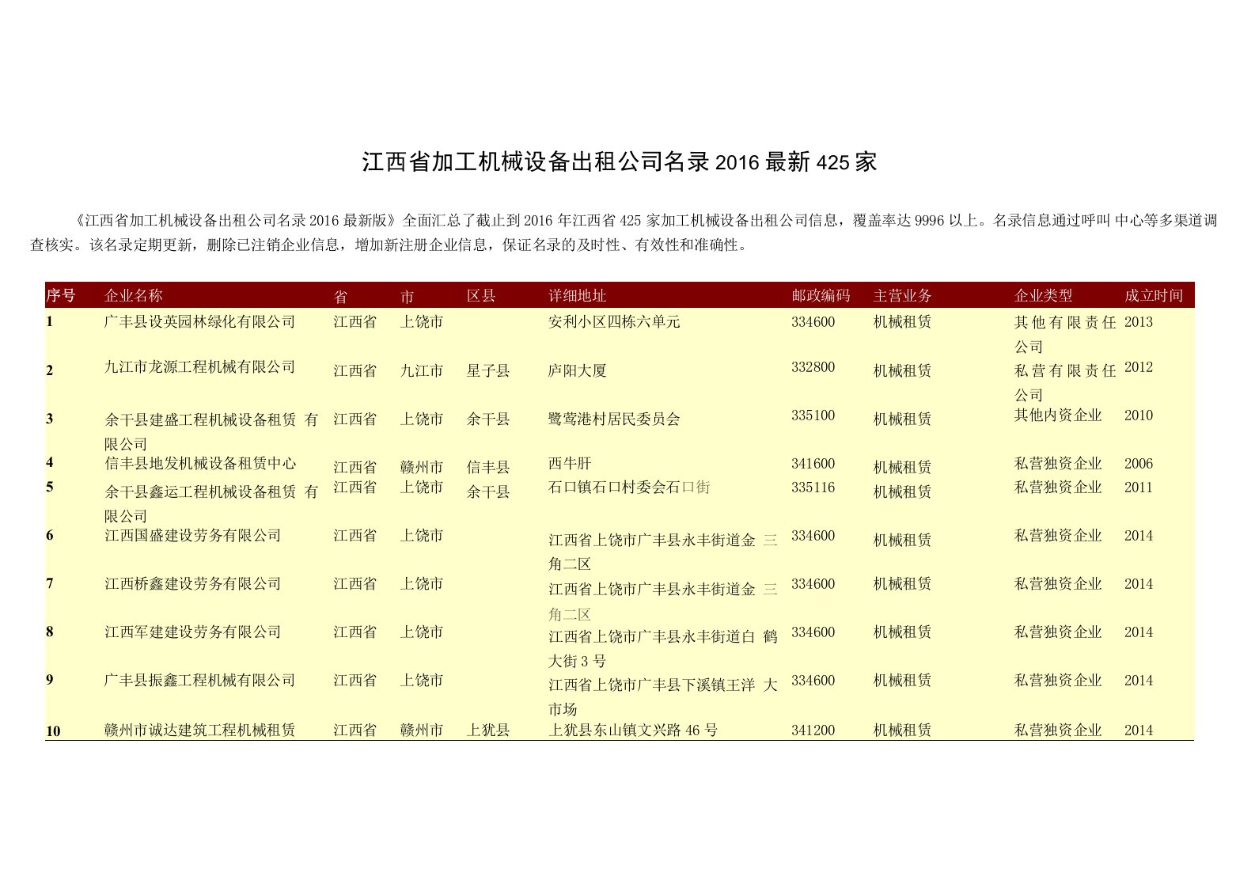The image size is (1255, 888).
Task: Click company 广丰县振鑫工程机械有限公司
Action: 200,681
